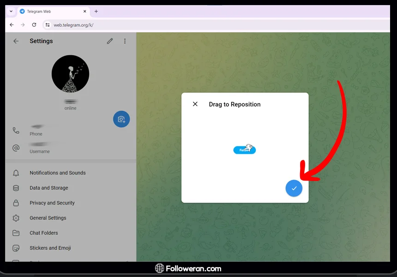397x277 pixels.
Task: Open the edit profile pencil icon
Action: tap(110, 41)
